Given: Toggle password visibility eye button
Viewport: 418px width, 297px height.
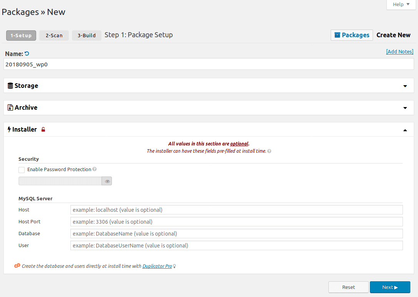Looking at the screenshot, I should pyautogui.click(x=107, y=181).
